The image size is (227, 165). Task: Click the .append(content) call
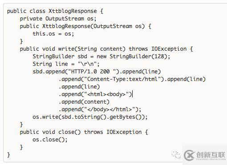coord(84,102)
